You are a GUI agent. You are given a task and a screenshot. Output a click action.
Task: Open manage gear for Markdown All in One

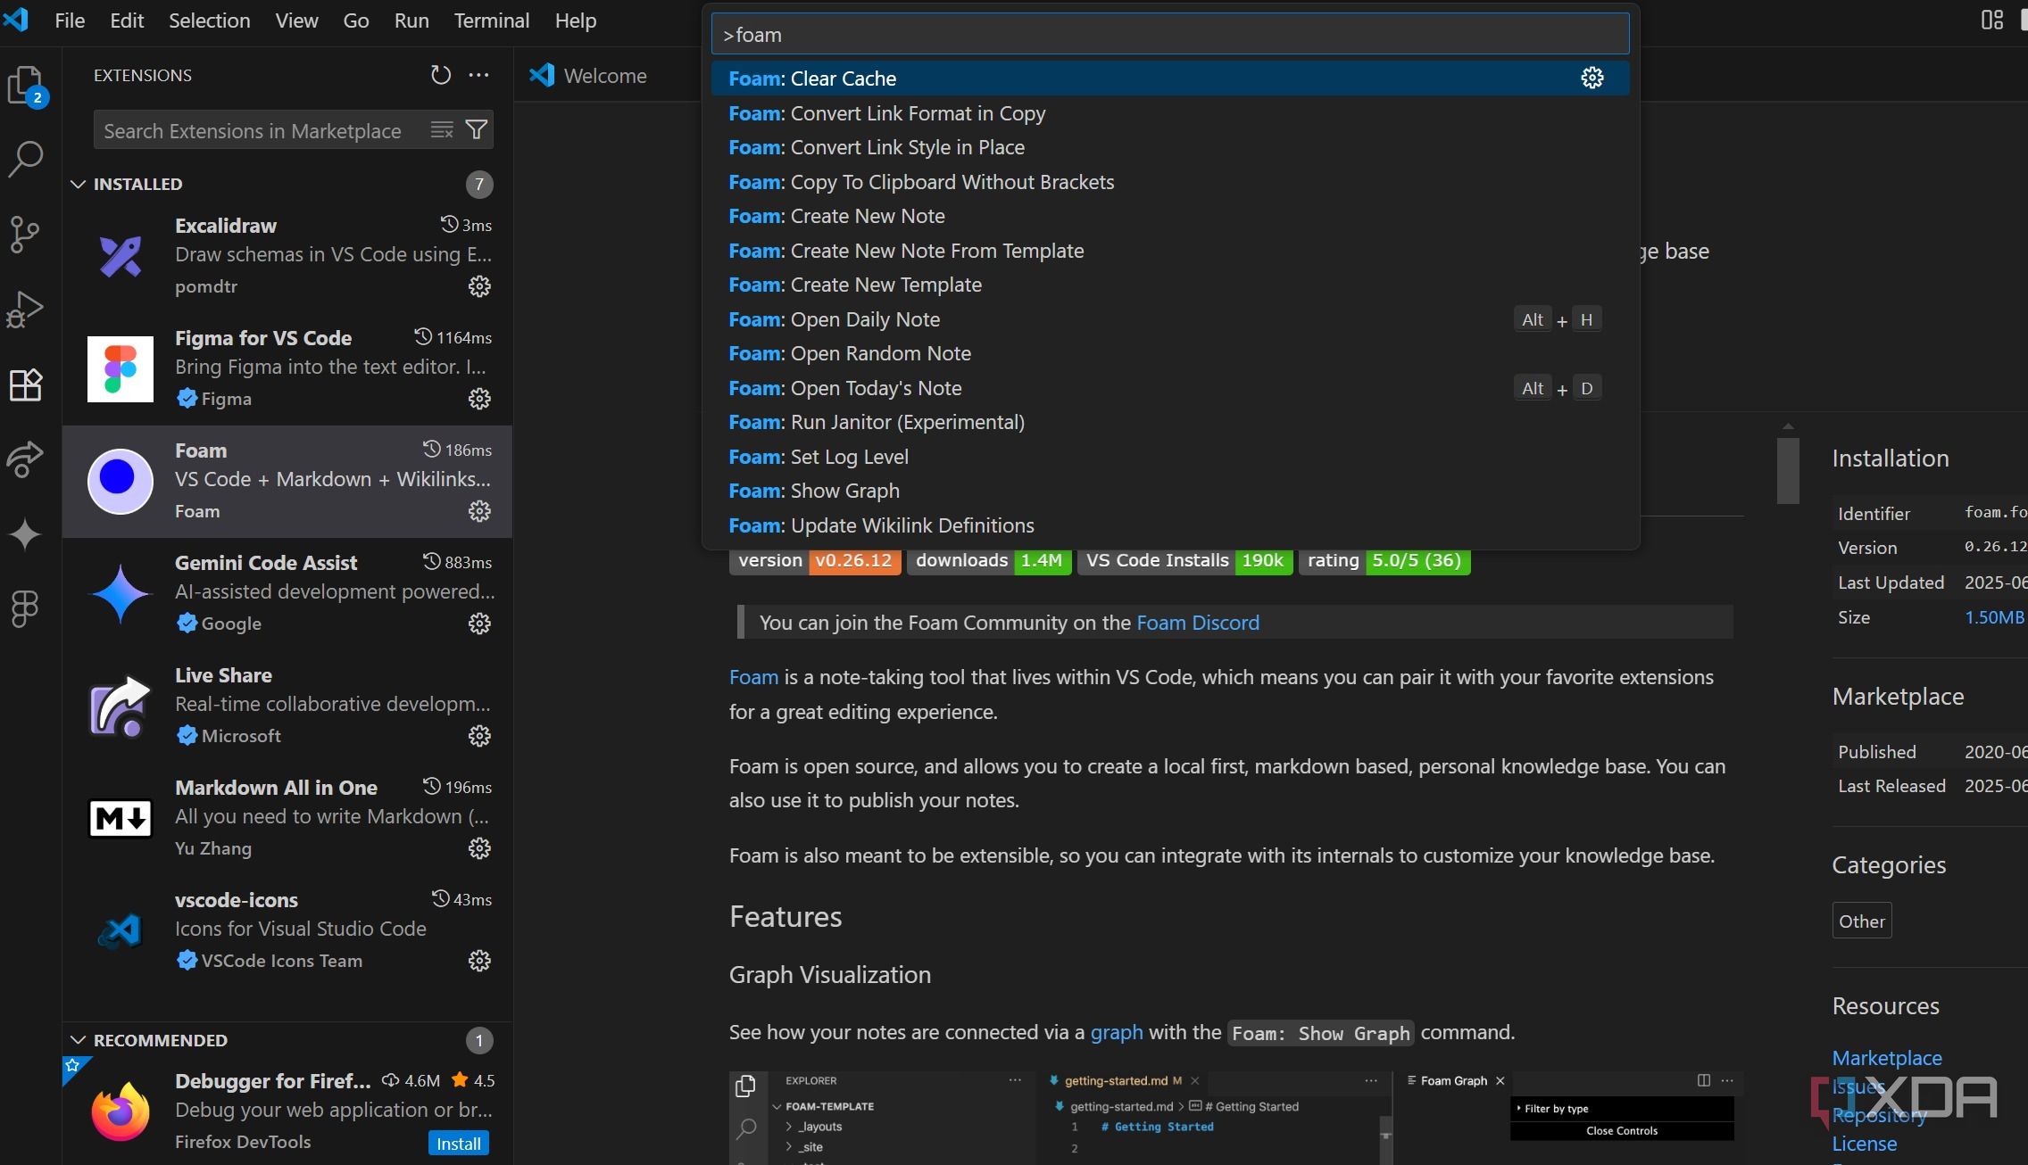[x=479, y=848]
